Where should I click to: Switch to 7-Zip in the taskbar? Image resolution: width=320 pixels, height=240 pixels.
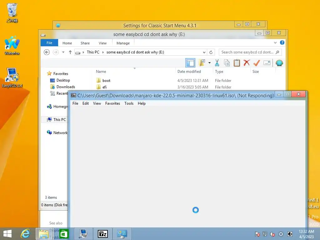coord(102,234)
